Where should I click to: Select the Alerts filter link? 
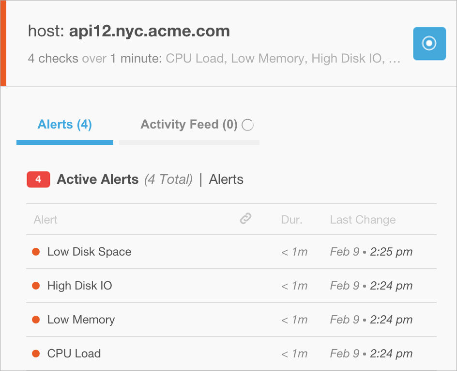pos(226,179)
